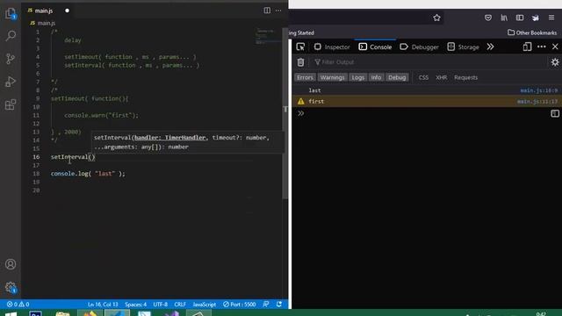Image resolution: width=562 pixels, height=316 pixels.
Task: Click the Live Server Port 5500 status item
Action: click(x=240, y=305)
